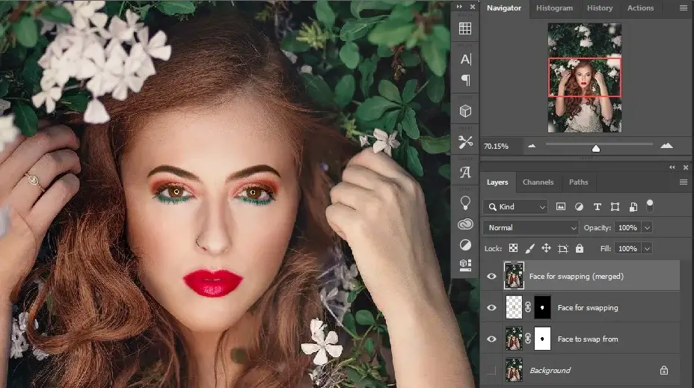
Task: Click the Navigator preview thumbnail red view box
Action: point(585,77)
